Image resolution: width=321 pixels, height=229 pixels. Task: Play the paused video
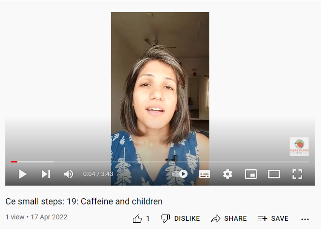click(x=23, y=174)
